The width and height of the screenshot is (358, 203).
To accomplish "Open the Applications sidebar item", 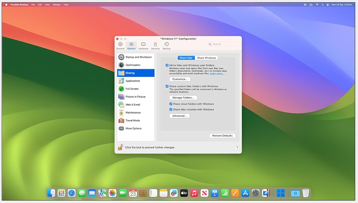I will (136, 81).
